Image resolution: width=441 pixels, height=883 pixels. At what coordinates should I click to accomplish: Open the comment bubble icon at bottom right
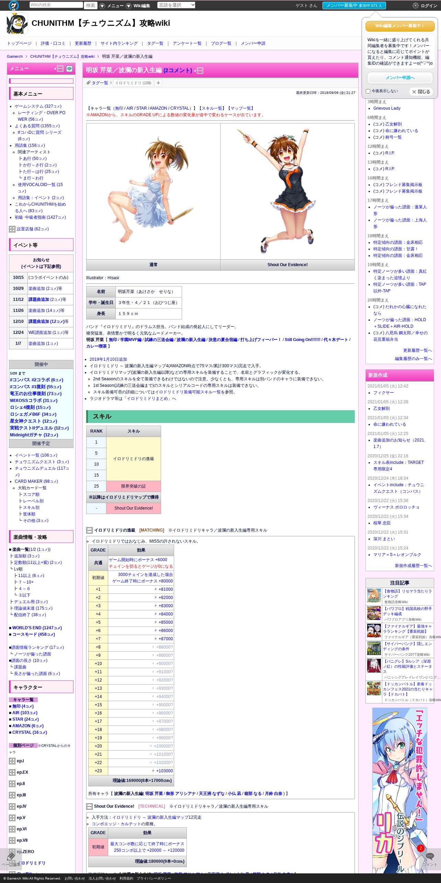[x=430, y=856]
